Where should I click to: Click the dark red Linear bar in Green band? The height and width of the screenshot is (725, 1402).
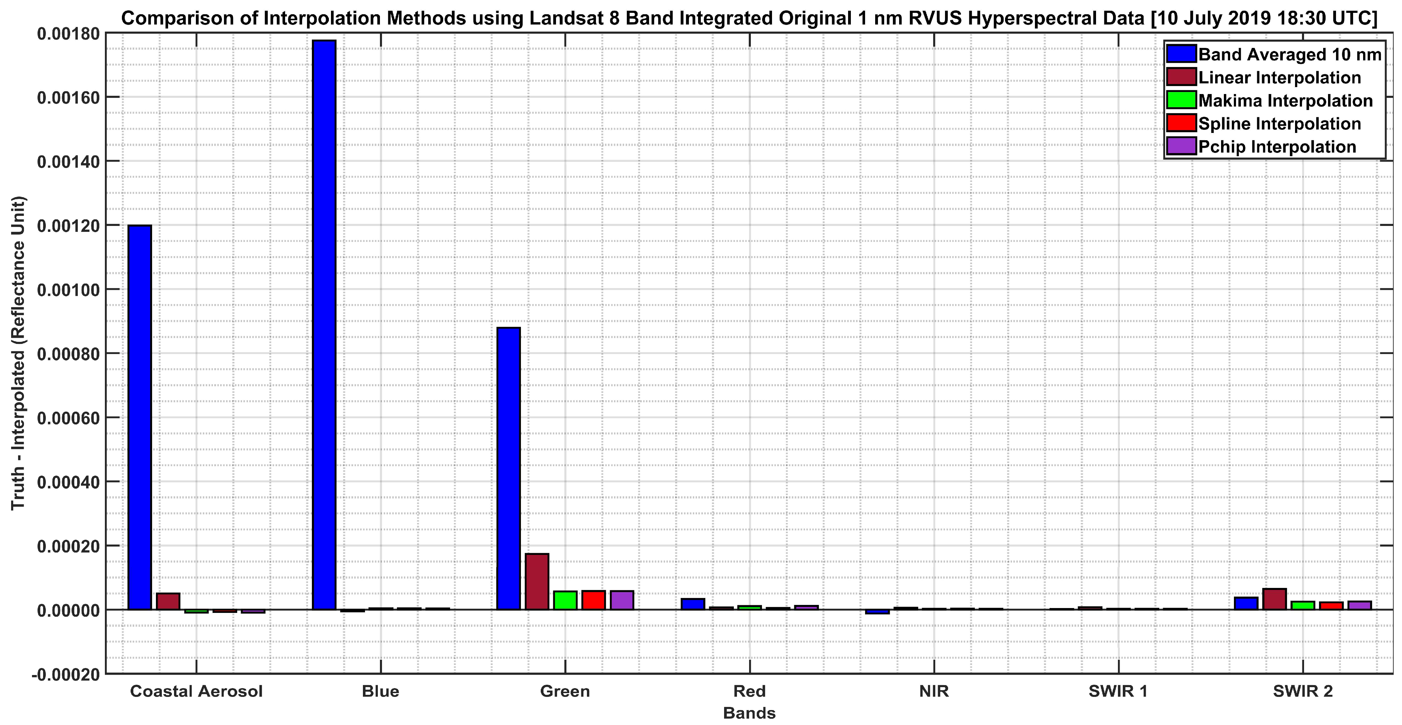click(x=537, y=582)
